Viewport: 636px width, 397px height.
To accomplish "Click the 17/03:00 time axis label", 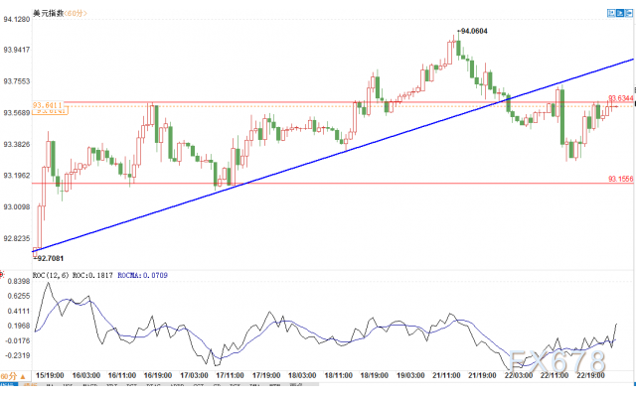I will (x=194, y=375).
